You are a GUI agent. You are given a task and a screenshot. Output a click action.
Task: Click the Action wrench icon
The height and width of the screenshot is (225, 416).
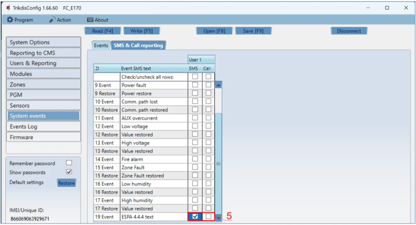pos(52,20)
